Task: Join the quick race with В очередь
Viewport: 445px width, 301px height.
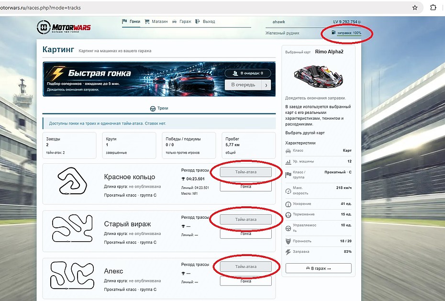Action: (x=243, y=85)
